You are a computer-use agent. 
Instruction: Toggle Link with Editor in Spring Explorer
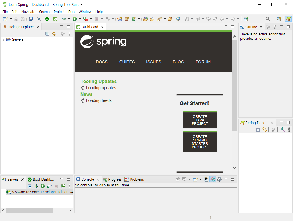264,130
